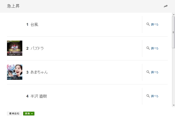Select the trending term あまちゃん
175x118 pixels.
coord(39,72)
